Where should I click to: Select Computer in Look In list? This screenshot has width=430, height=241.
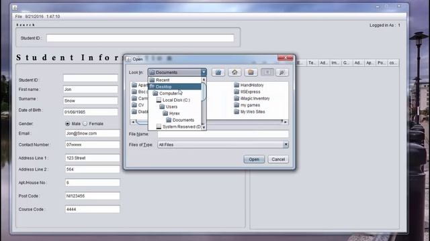click(x=175, y=94)
